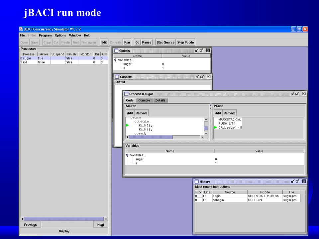Open the Help menu
319x239 pixels.
click(87, 36)
